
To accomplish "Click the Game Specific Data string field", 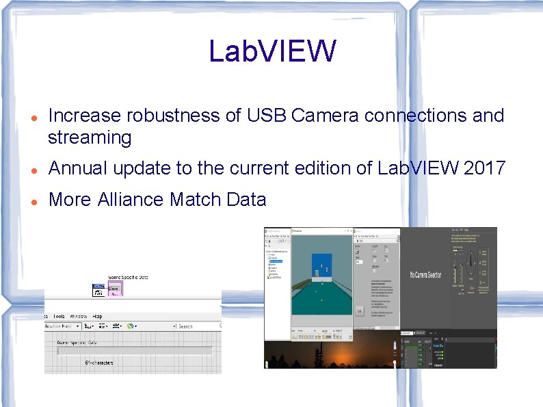I will click(x=135, y=351).
